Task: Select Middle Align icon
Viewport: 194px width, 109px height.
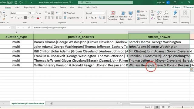Action: (x=49, y=13)
